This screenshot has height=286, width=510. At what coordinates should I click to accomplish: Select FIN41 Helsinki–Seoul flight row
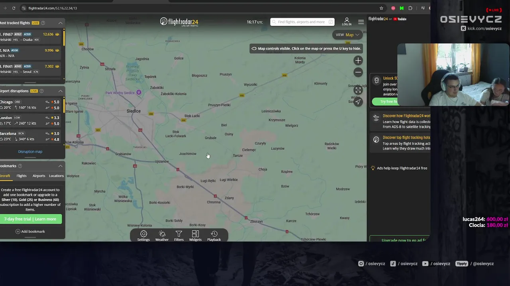point(31,69)
